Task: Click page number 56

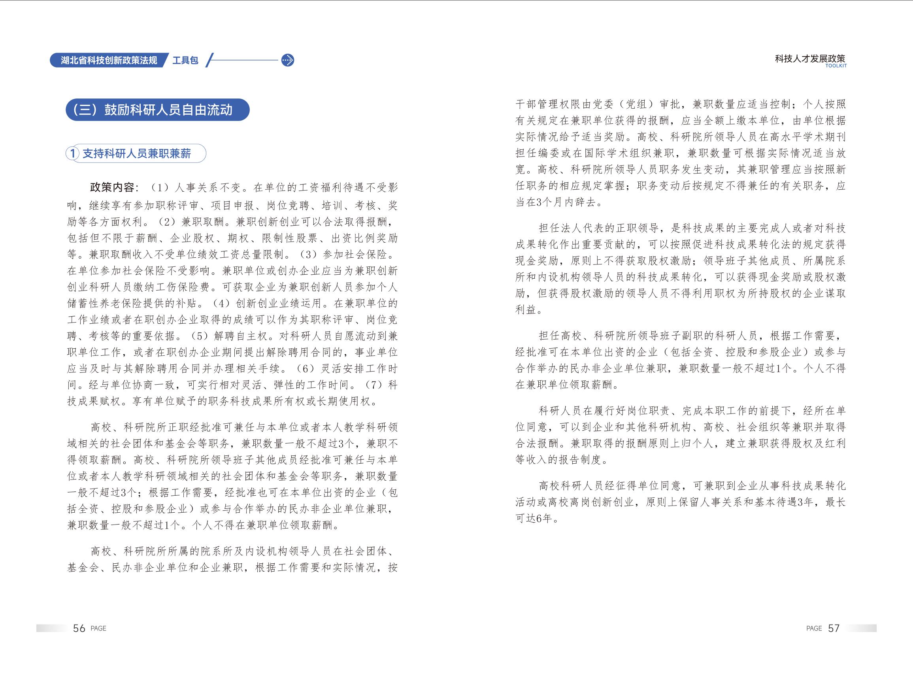Action: (79, 628)
